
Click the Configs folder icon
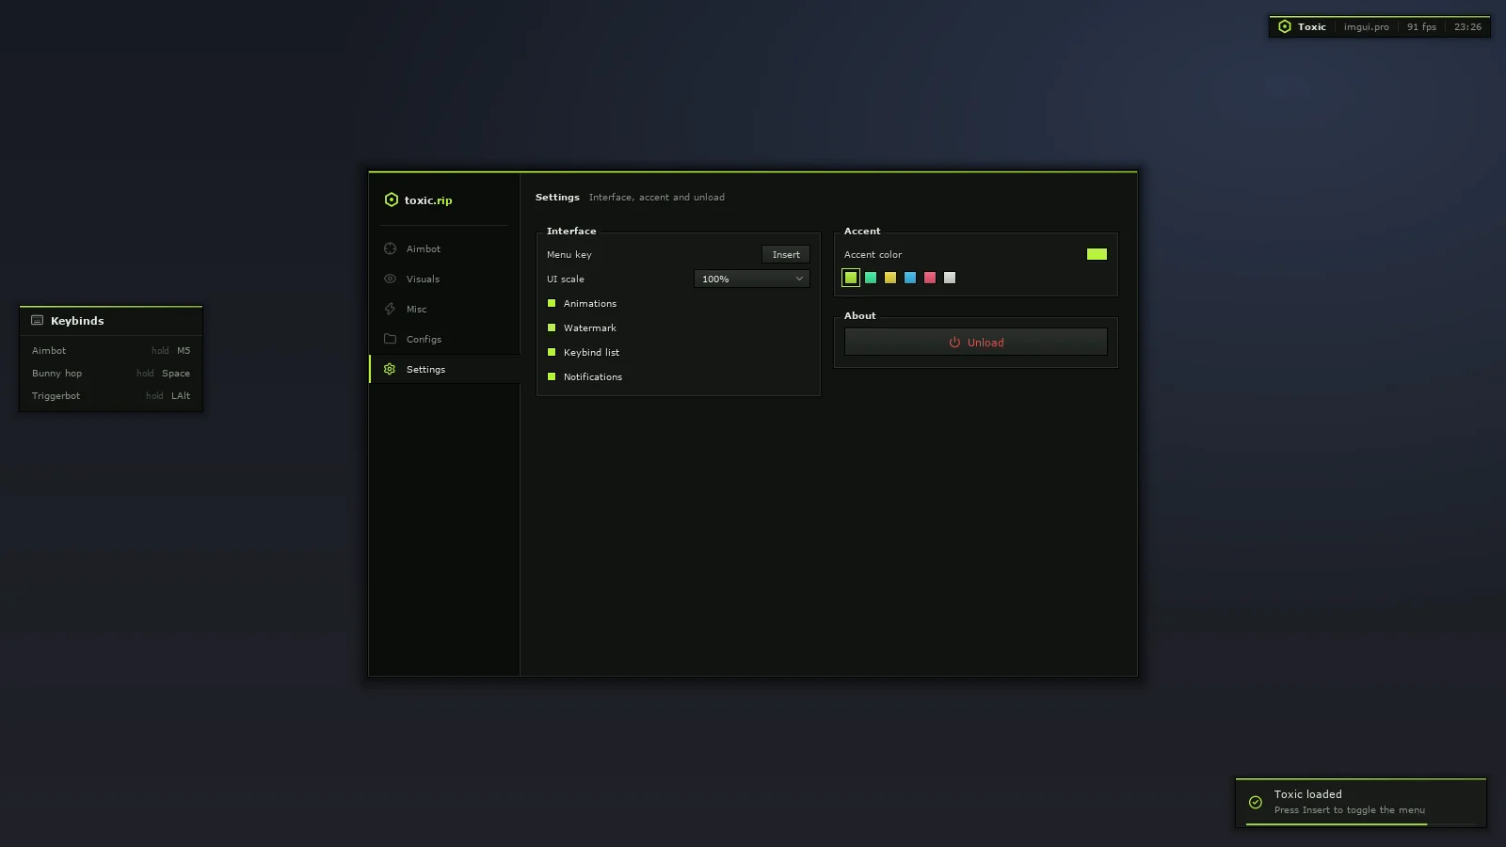390,339
